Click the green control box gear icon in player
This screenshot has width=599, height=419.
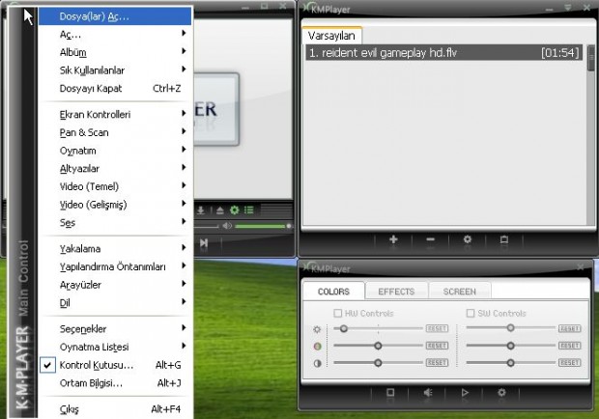234,209
